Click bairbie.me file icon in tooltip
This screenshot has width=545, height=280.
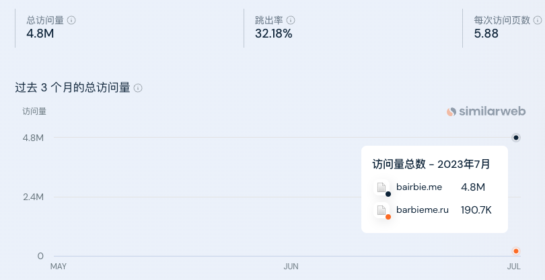coord(381,187)
